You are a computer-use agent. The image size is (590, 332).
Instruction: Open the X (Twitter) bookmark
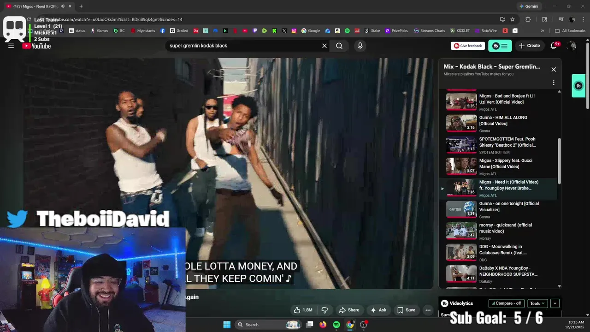click(x=284, y=31)
